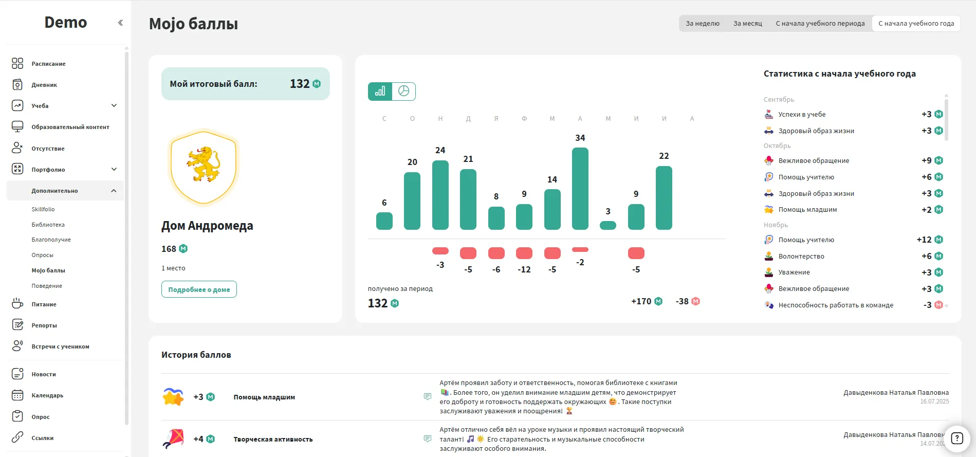Viewport: 976px width, 457px height.
Task: Collapse the sidebar with double-chevron icon
Action: (x=120, y=23)
